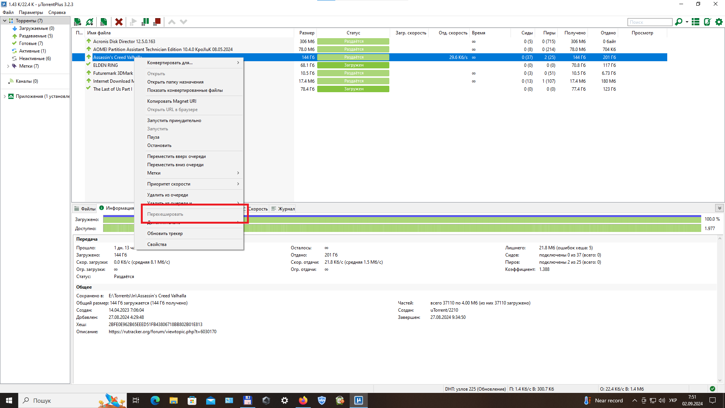Image resolution: width=725 pixels, height=408 pixels.
Task: Open settings via green gear icon
Action: click(719, 22)
